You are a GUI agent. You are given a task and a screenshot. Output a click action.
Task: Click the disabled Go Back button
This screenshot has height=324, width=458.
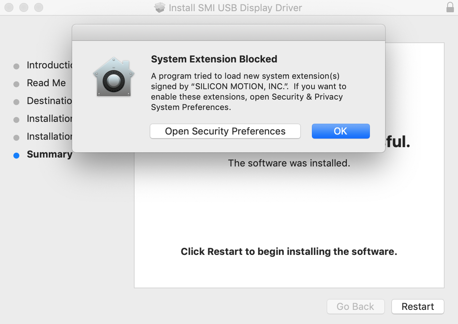[355, 306]
